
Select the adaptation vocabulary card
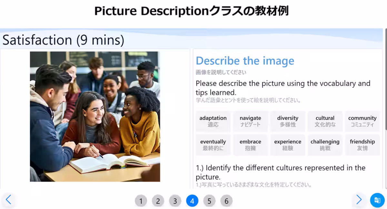[x=213, y=121]
